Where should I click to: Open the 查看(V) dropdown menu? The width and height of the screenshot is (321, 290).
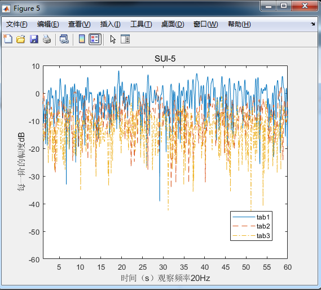click(x=79, y=24)
